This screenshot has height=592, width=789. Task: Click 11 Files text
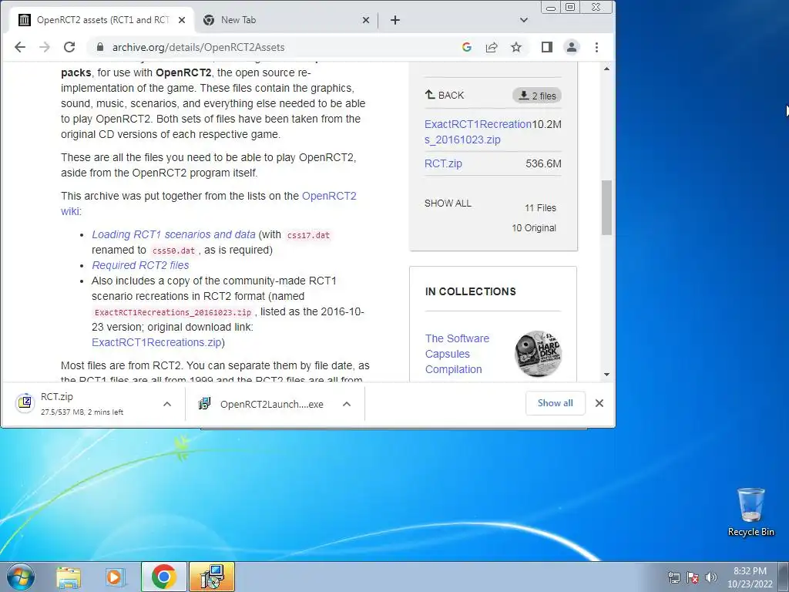point(540,208)
